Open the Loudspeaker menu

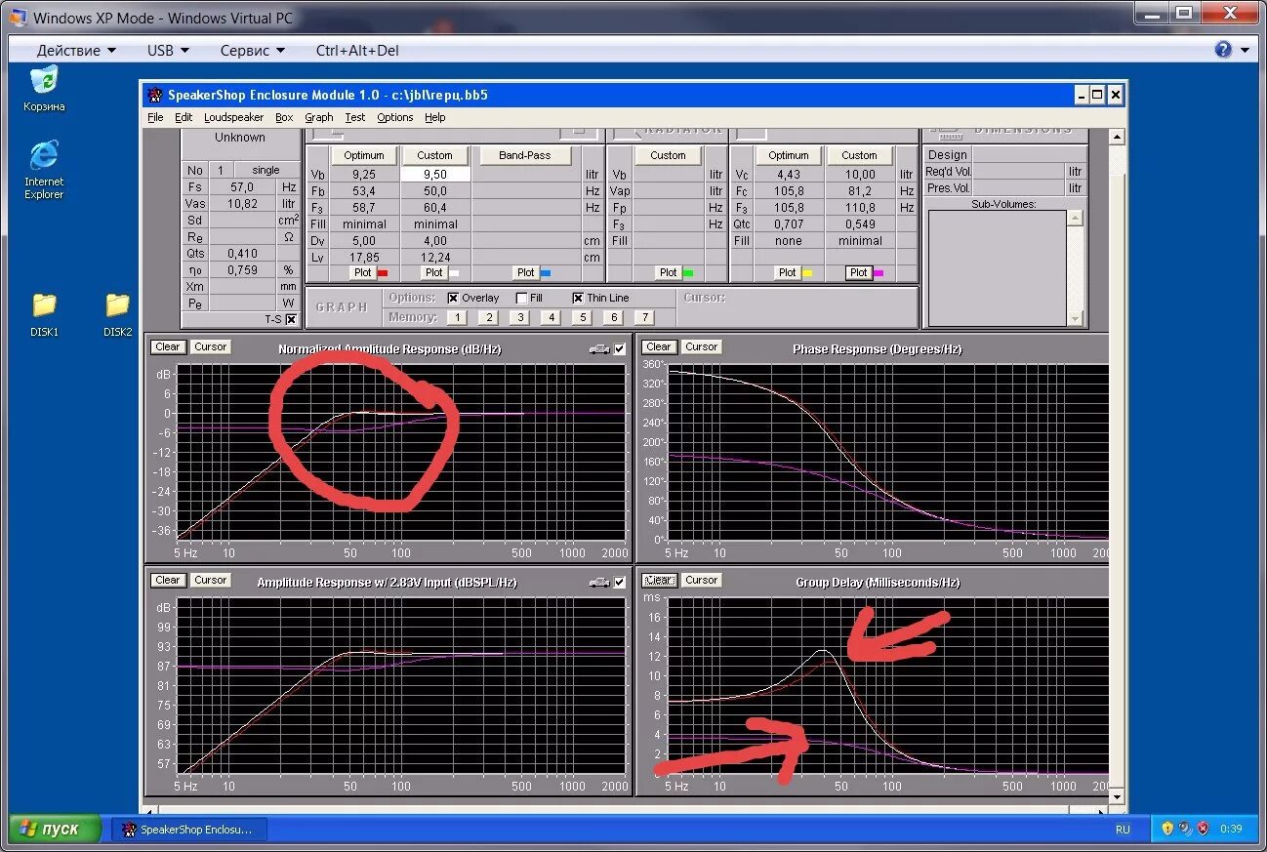tap(233, 117)
